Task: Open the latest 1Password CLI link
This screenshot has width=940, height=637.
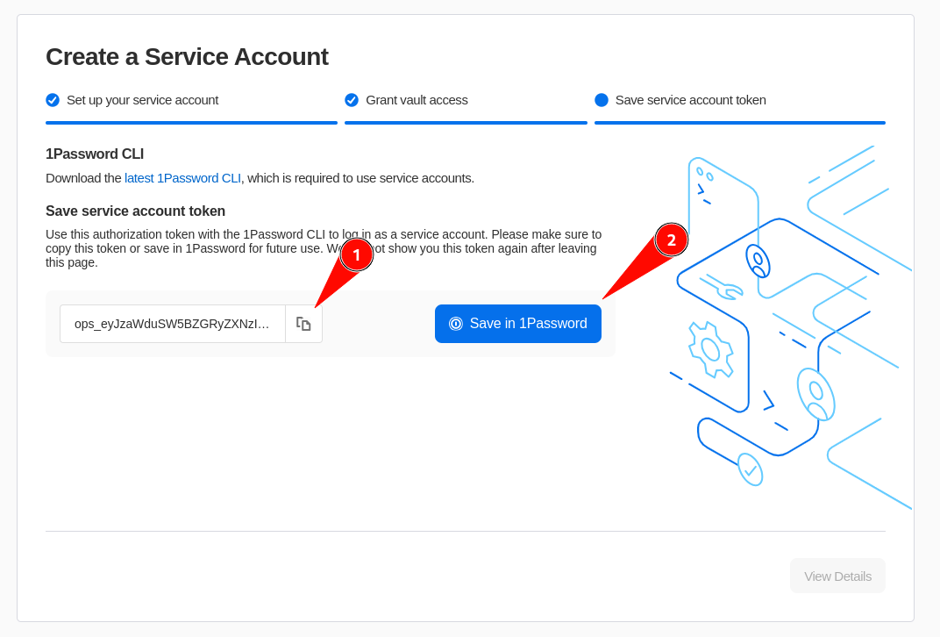Action: point(182,178)
